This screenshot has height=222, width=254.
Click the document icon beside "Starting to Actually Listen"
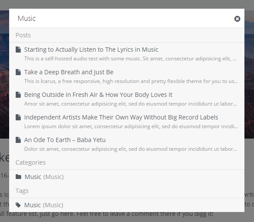click(x=18, y=50)
